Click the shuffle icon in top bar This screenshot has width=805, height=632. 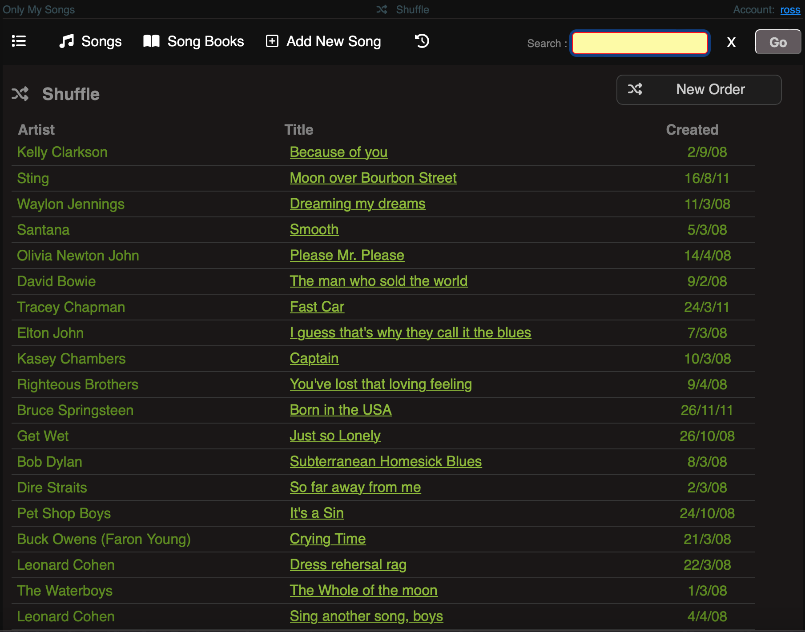(382, 9)
